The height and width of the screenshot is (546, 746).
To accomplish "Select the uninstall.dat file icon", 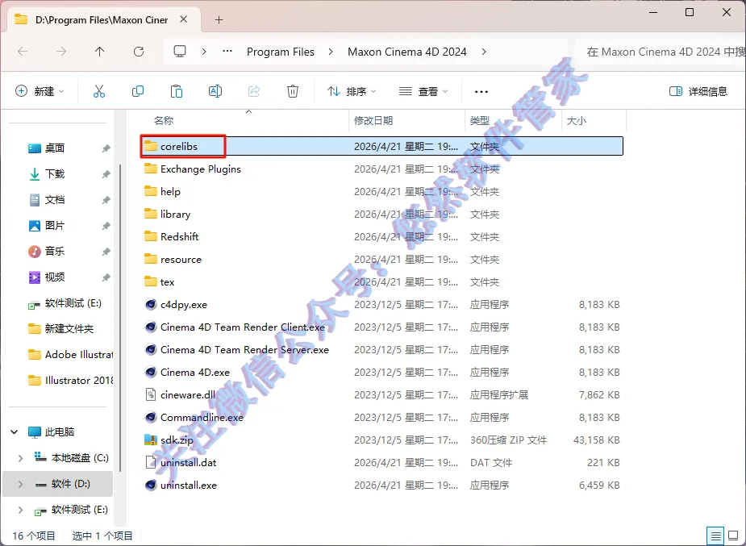I will coord(151,462).
